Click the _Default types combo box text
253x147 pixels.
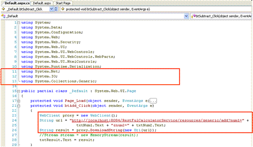click(x=12, y=16)
